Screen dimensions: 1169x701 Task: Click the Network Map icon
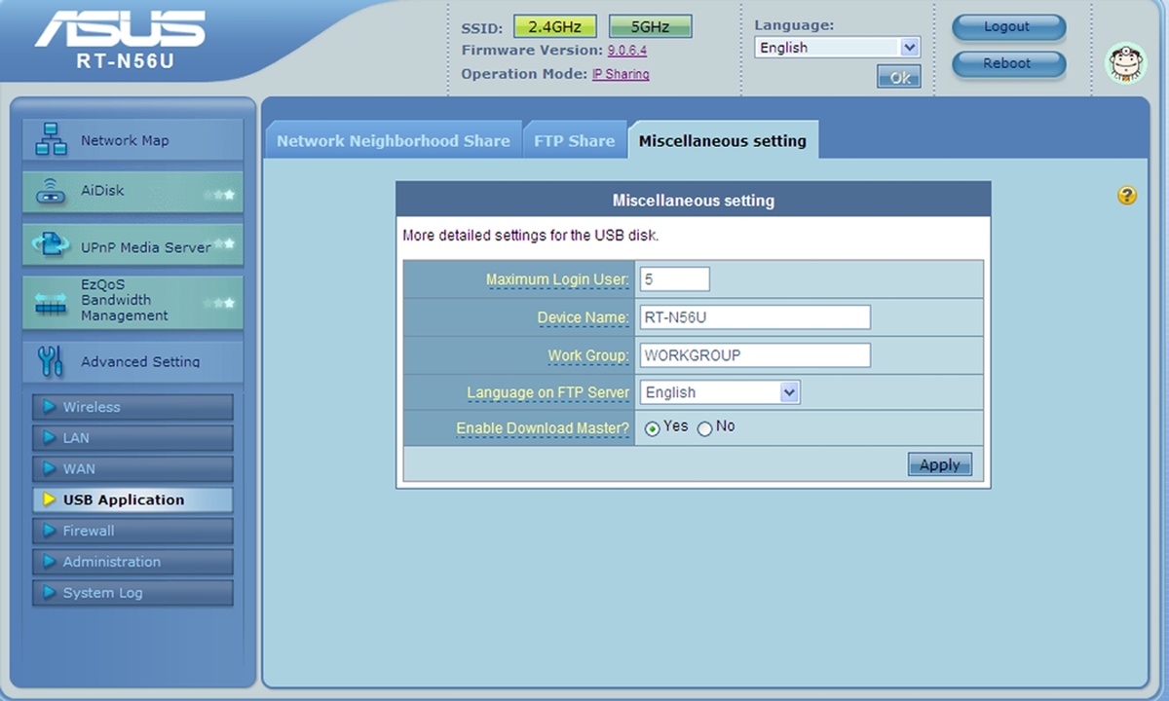51,140
